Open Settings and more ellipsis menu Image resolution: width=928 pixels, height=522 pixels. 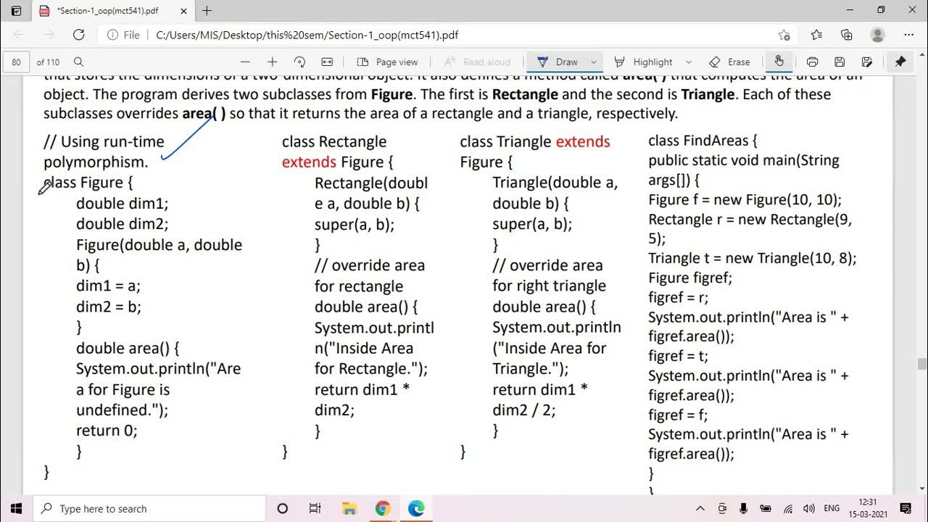(909, 35)
